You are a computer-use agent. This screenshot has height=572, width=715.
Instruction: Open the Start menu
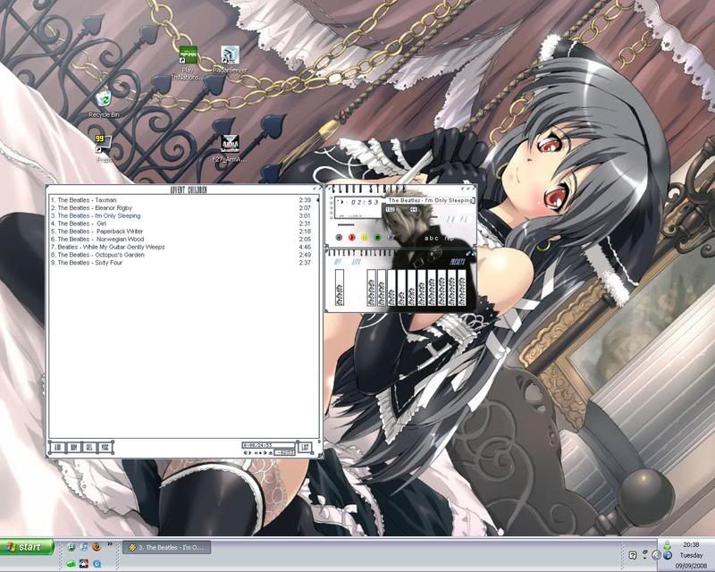[23, 545]
